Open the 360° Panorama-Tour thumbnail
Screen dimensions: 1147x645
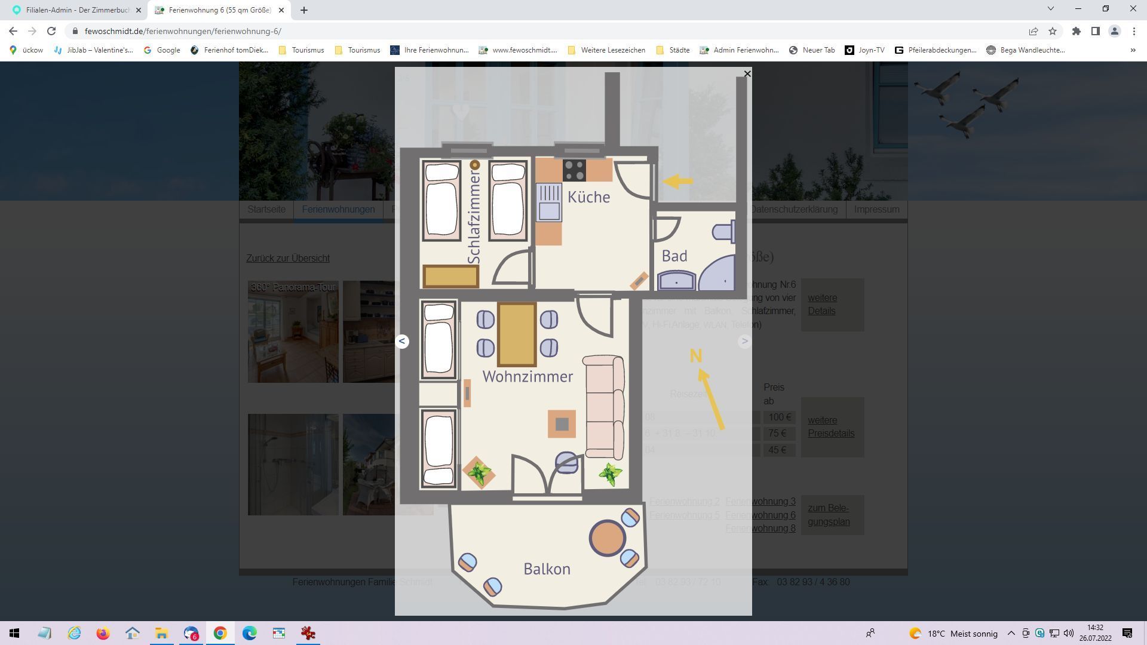point(293,332)
